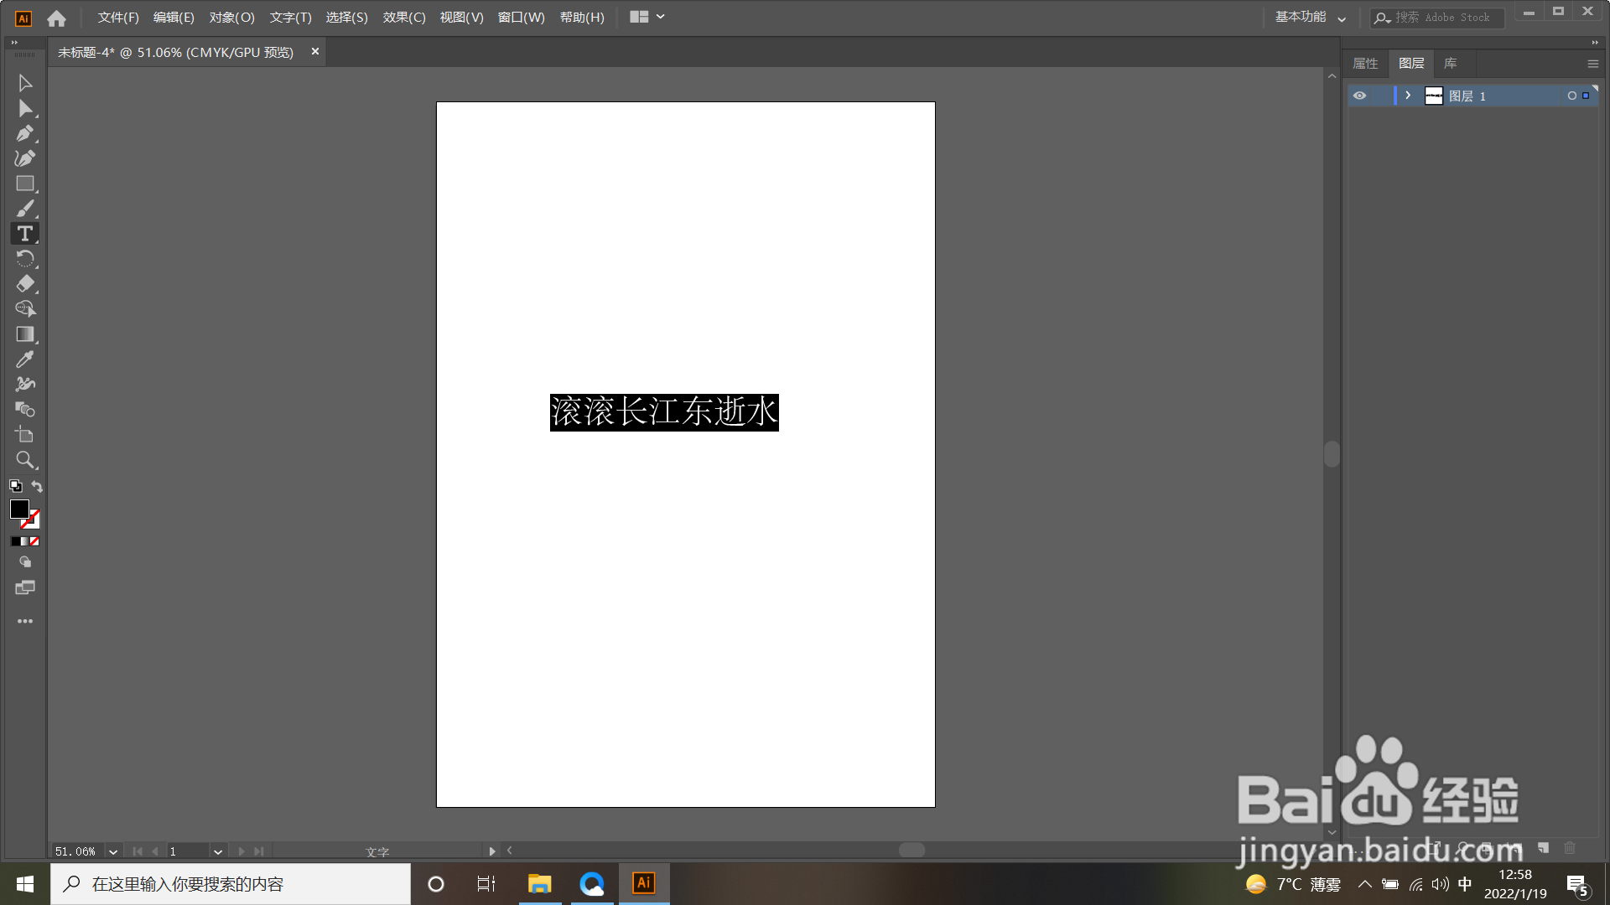The image size is (1610, 905).
Task: Select the Rotate tool
Action: (25, 259)
